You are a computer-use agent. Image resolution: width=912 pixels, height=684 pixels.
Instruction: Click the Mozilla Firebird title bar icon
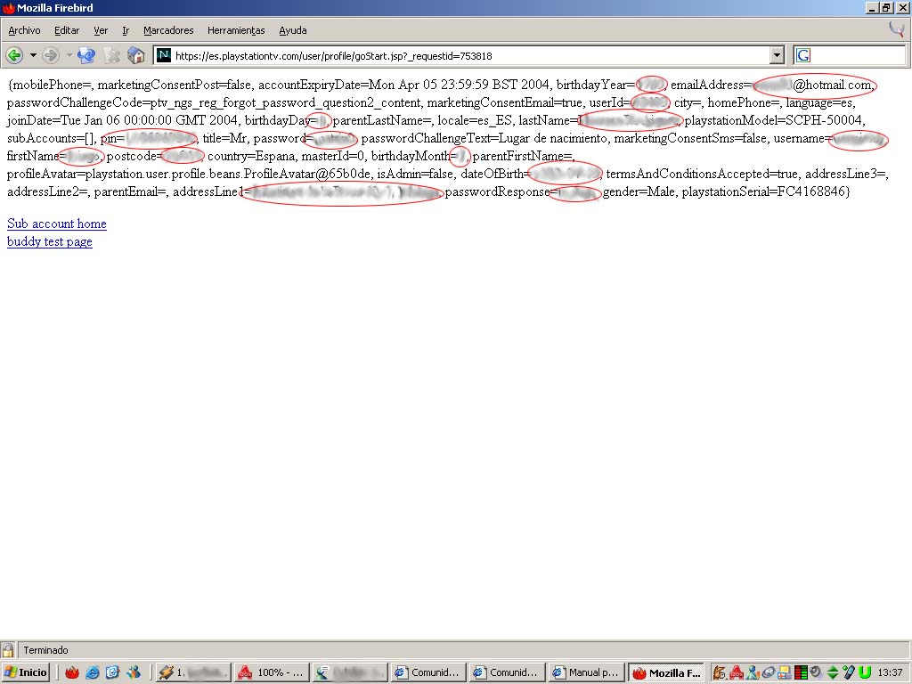tap(8, 7)
